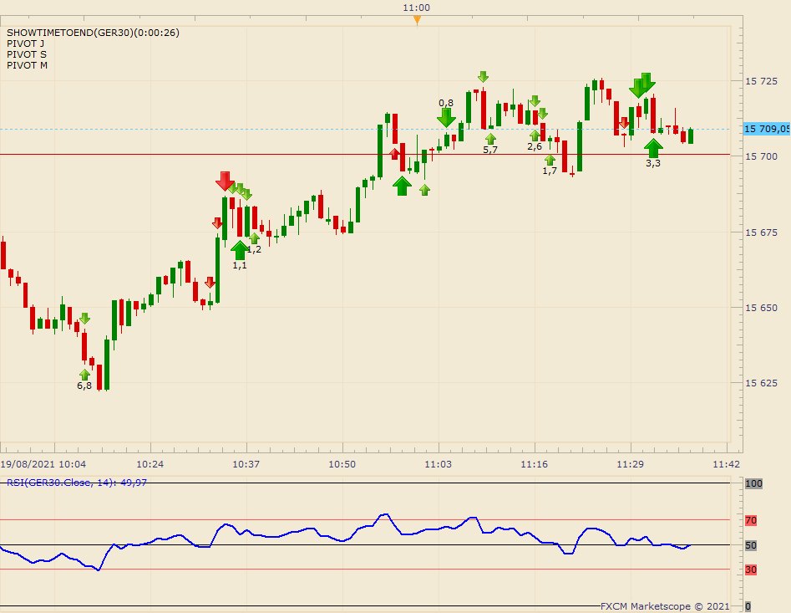Select the 3,3 value label

653,163
